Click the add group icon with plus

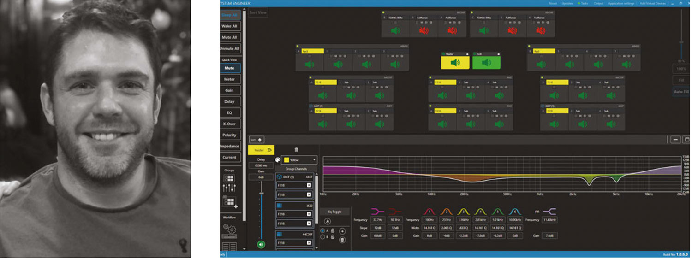[x=229, y=202]
